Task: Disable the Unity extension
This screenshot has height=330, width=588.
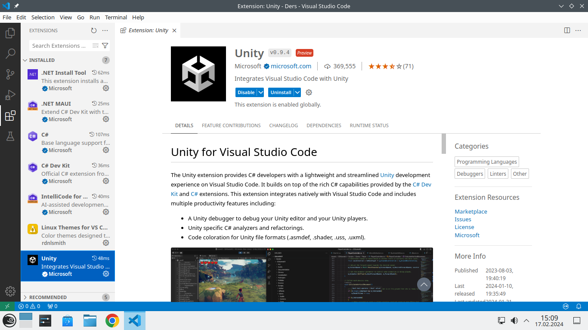Action: [x=246, y=92]
